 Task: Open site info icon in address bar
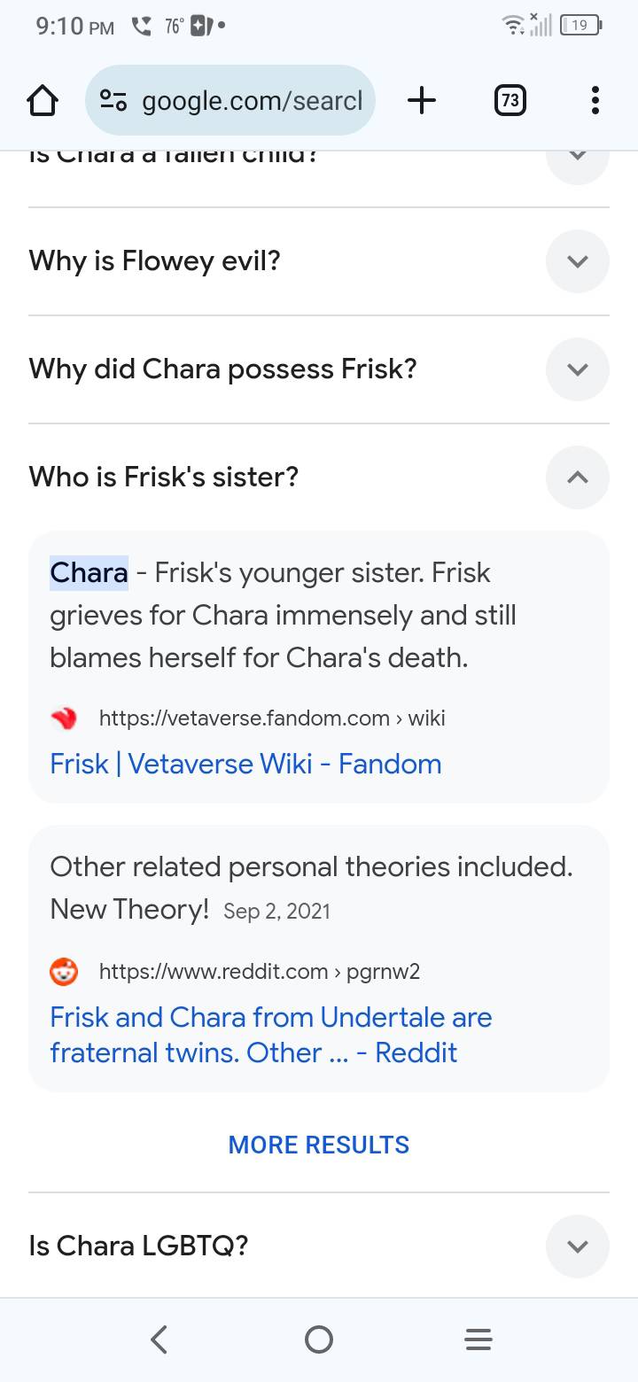(x=113, y=101)
